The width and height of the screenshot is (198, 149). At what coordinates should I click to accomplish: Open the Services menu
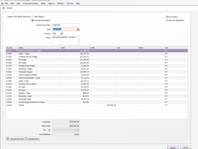coord(70,3)
